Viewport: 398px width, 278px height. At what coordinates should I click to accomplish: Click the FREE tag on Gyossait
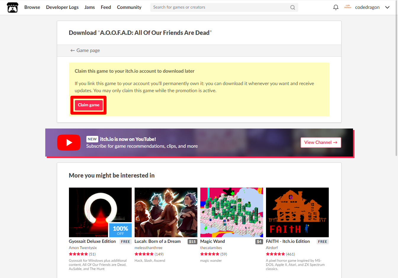point(125,242)
